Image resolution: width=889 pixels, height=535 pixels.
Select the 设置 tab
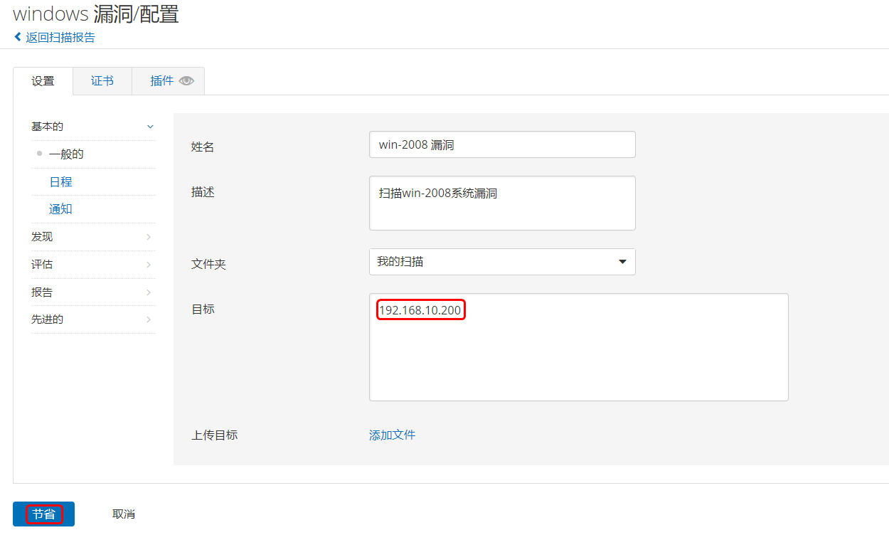click(43, 81)
